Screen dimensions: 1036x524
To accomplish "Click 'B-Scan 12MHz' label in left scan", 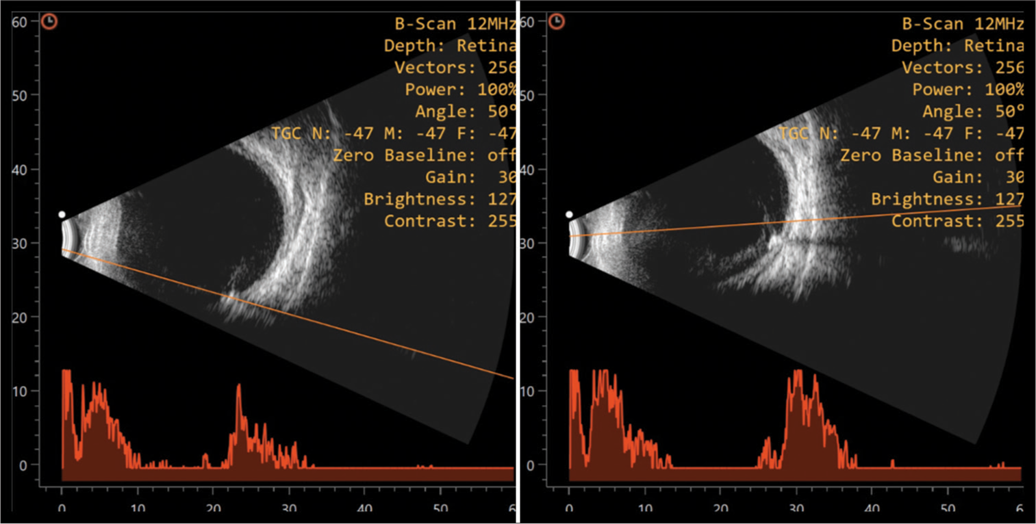I will click(455, 24).
